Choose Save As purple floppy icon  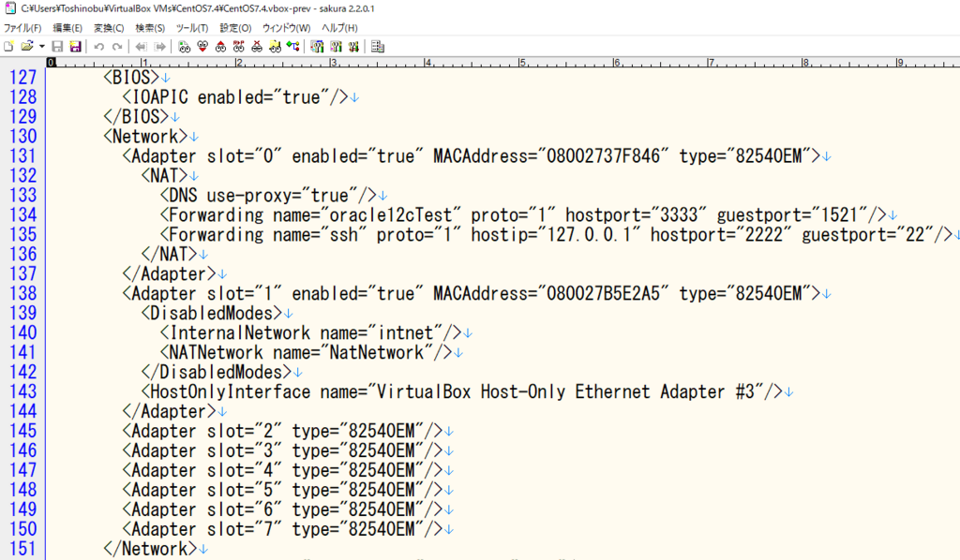point(75,47)
